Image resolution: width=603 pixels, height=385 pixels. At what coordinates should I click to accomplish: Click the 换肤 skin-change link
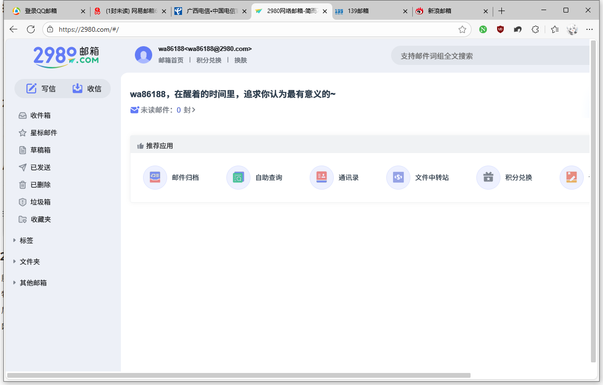[x=240, y=60]
